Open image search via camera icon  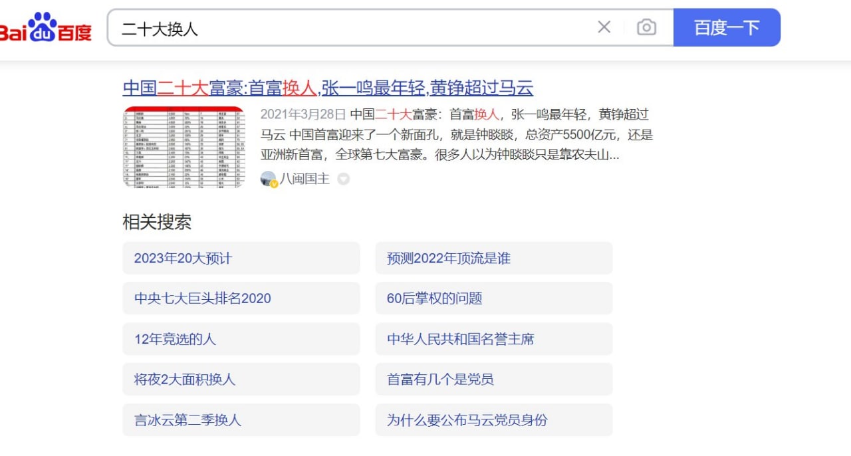click(646, 27)
